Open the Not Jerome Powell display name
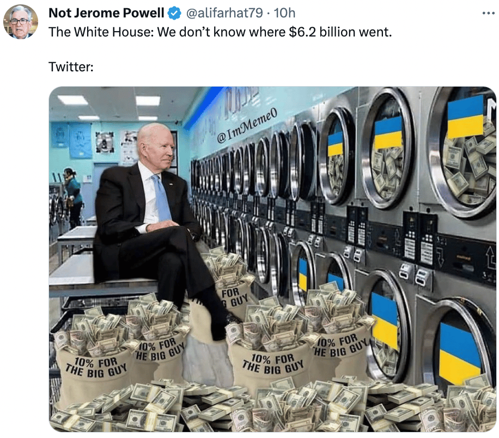The width and height of the screenshot is (499, 438). pos(106,13)
